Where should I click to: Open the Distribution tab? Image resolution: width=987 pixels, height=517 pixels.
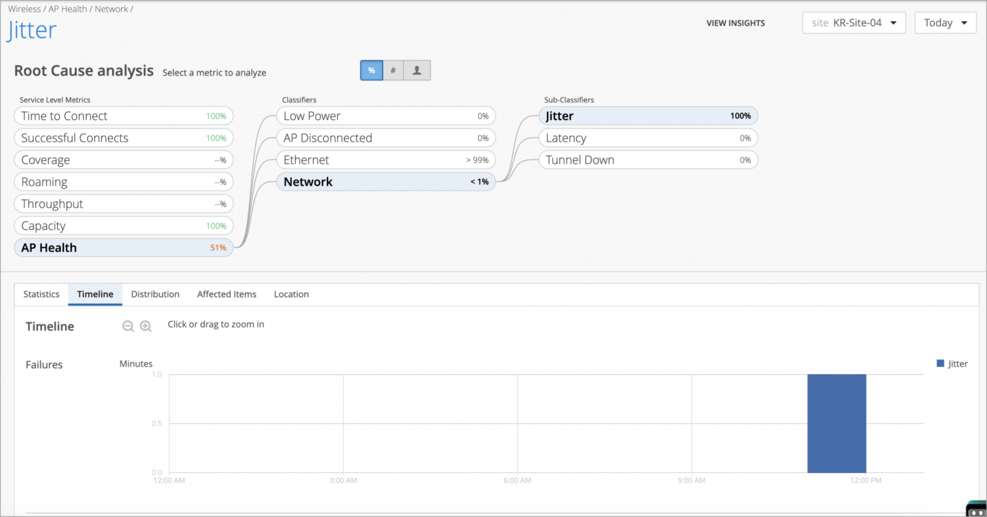(x=155, y=294)
